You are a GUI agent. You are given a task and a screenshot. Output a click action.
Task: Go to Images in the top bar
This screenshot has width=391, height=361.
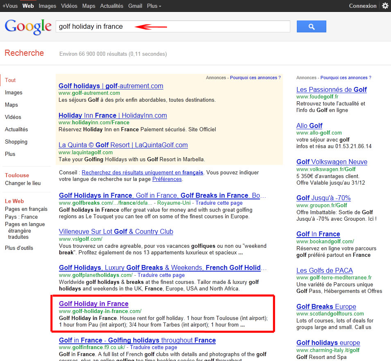47,6
